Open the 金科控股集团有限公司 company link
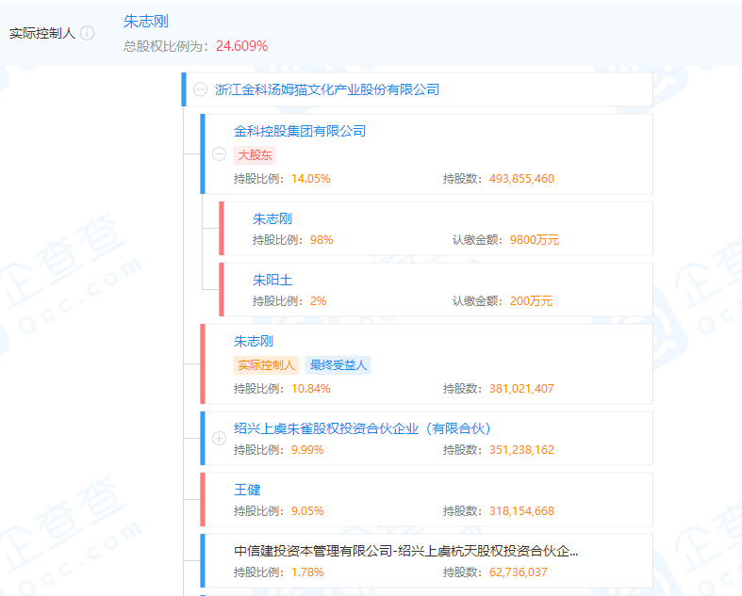 coord(300,131)
